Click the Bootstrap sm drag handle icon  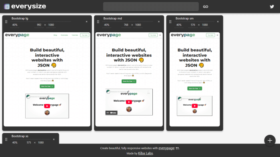tap(170, 22)
